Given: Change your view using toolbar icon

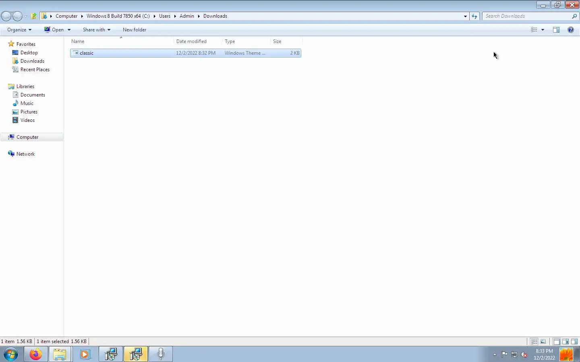Looking at the screenshot, I should (x=534, y=30).
